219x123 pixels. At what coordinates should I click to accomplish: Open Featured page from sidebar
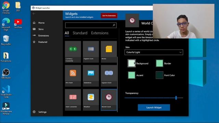[x=42, y=42]
